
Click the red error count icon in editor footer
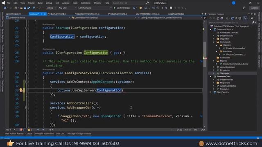[x=21, y=129]
